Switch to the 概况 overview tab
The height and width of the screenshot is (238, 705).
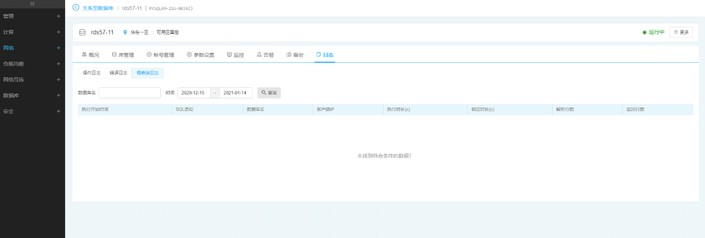(x=91, y=55)
